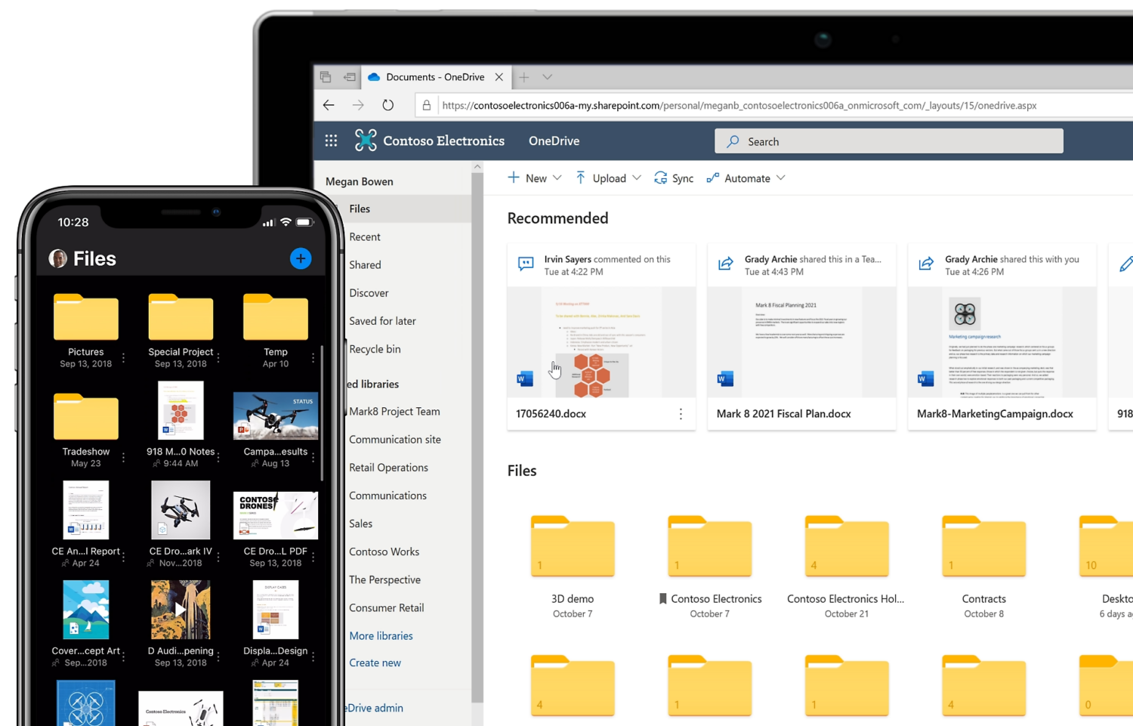Open the More libraries link
This screenshot has width=1133, height=726.
point(381,635)
